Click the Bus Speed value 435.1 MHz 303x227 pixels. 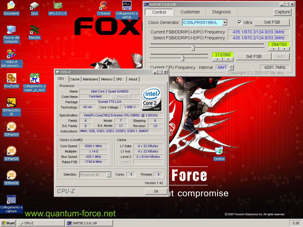[94, 157]
